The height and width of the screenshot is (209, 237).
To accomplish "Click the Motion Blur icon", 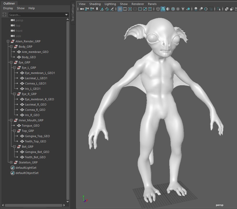I will [x=201, y=9].
